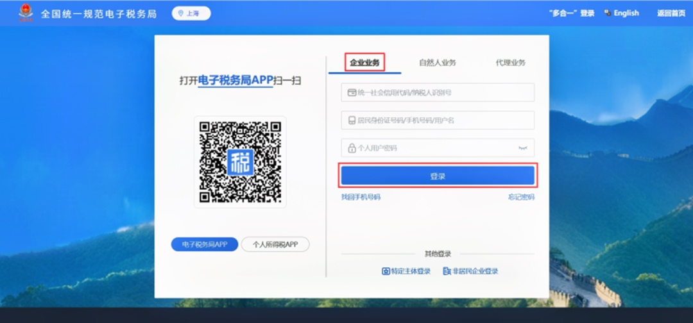The height and width of the screenshot is (323, 693).
Task: Open the 忘记密码 link
Action: pos(521,197)
